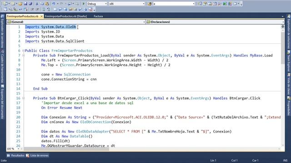Click the Toolbox wrench-and-hammer toolbar icon
Screen dimensions: 291x163
point(220,4)
